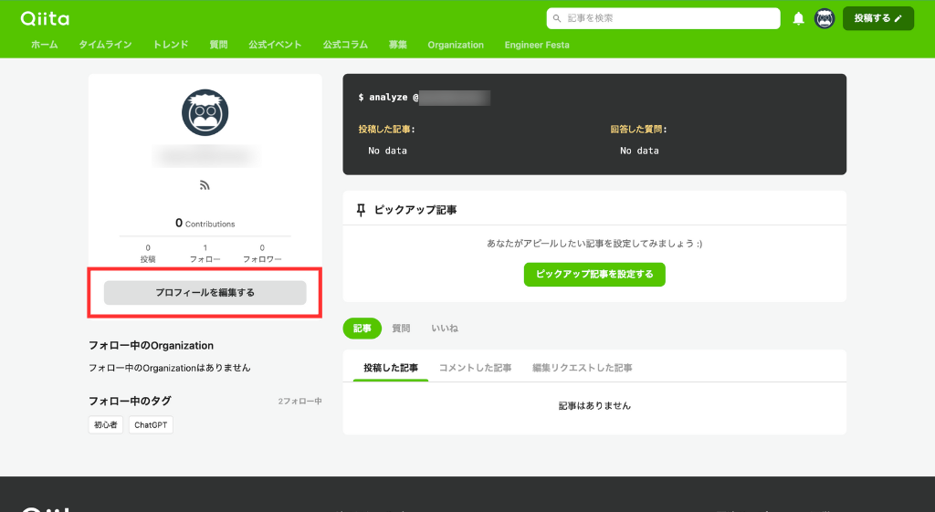Click the 0 投稿 count
Viewport: 935px width, 512px height.
(x=148, y=254)
